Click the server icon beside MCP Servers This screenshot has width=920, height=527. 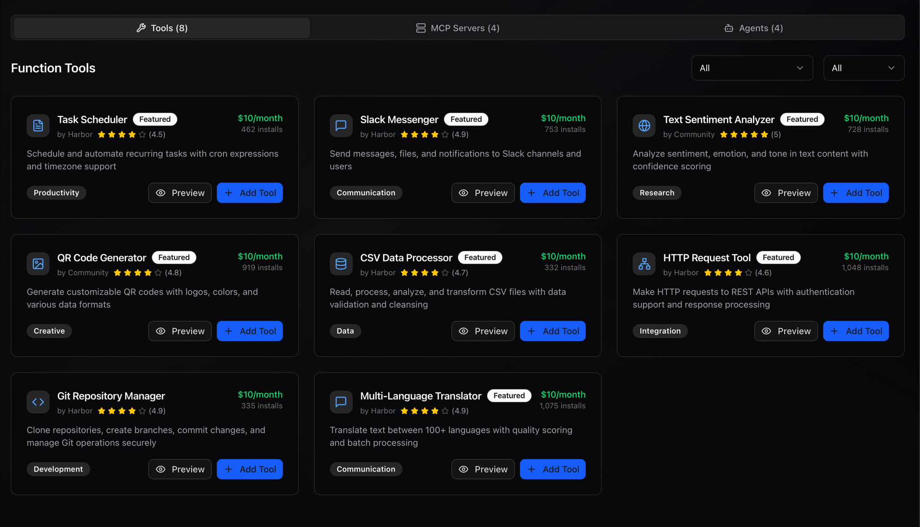click(420, 28)
